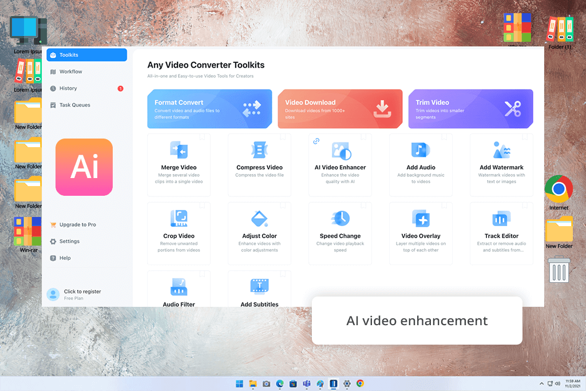The image size is (586, 391).
Task: Open File Explorer from the taskbar
Action: [x=253, y=384]
